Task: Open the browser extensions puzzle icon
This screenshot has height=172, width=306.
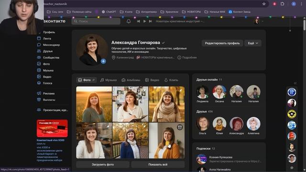Action: tap(283, 4)
